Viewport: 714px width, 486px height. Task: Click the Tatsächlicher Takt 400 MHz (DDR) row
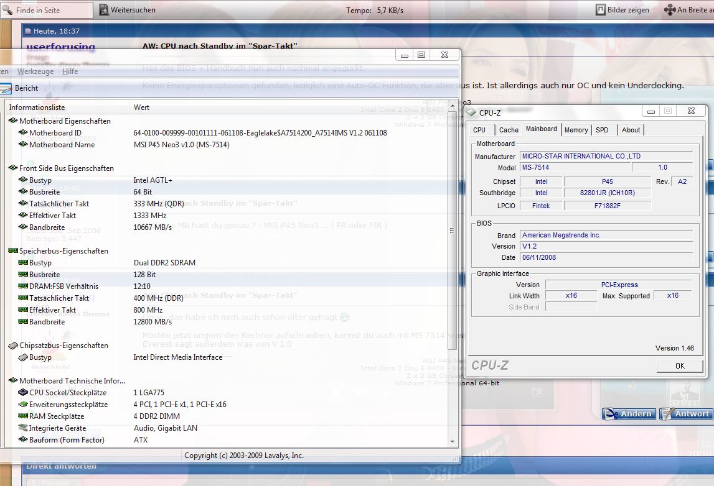[228, 298]
